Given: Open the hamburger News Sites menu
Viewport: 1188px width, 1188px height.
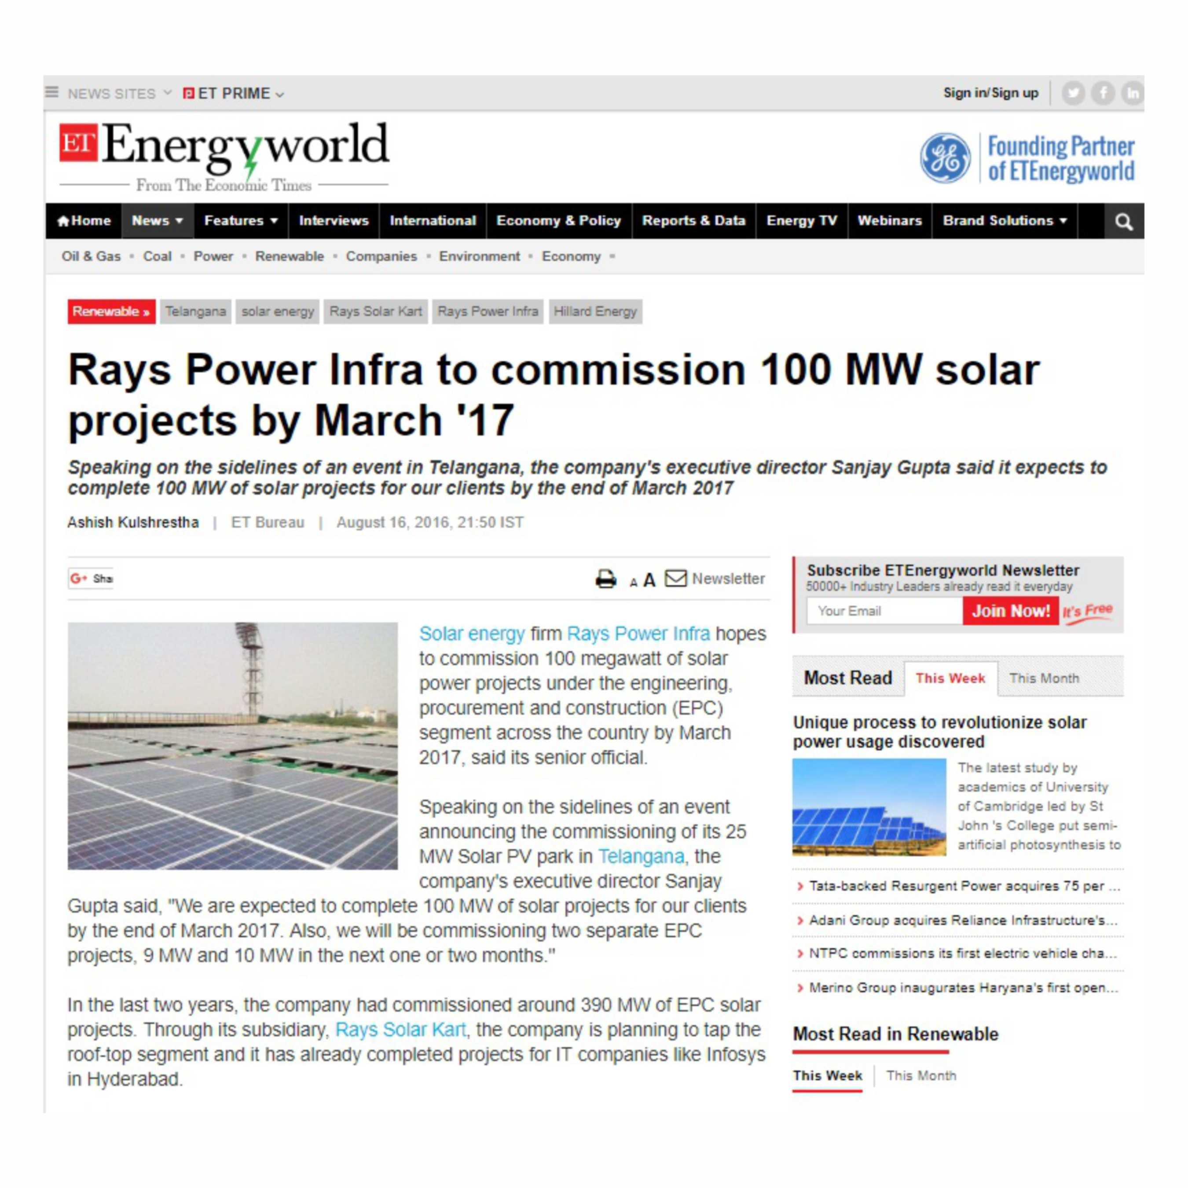Looking at the screenshot, I should pos(51,92).
